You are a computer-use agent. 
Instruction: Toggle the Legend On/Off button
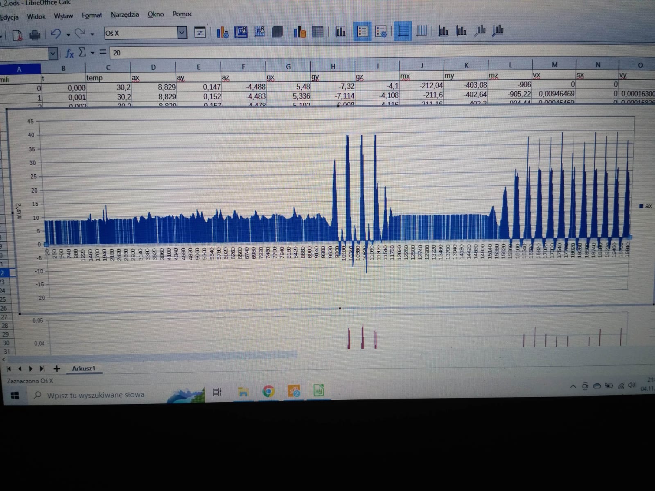[362, 32]
